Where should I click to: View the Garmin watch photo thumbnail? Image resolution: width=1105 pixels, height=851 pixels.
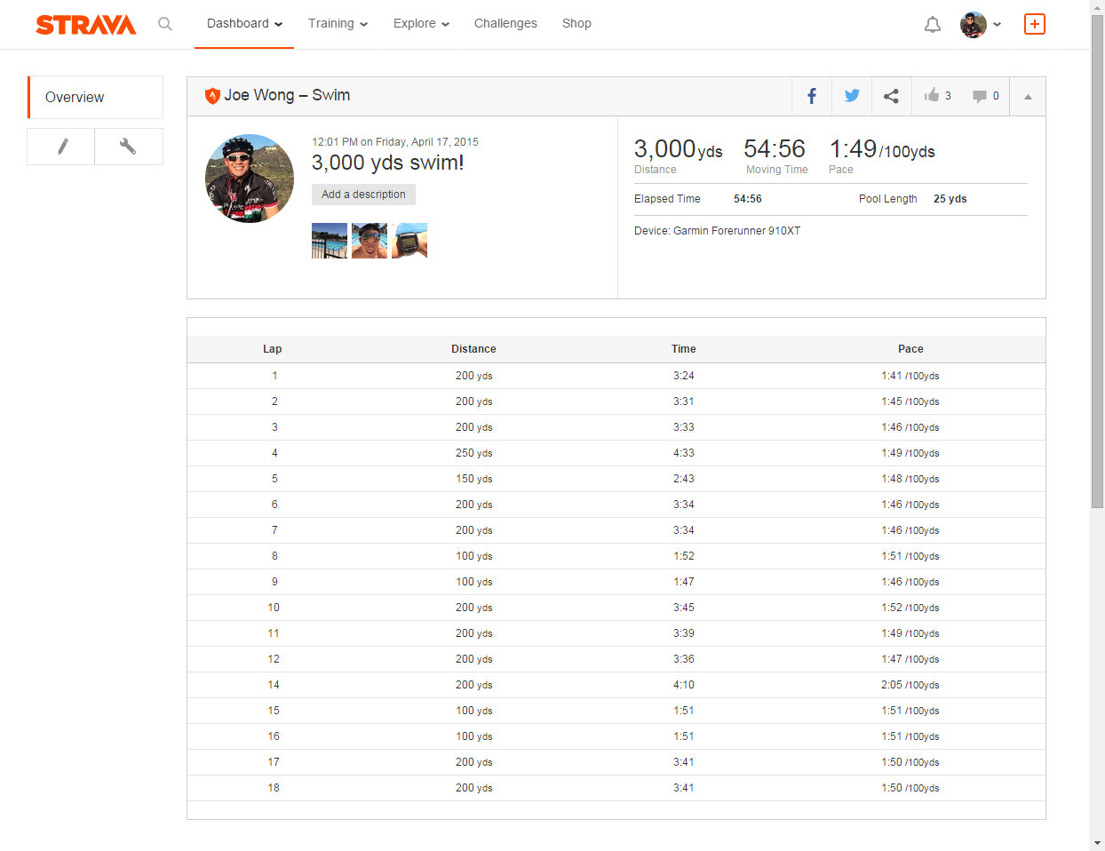coord(409,241)
